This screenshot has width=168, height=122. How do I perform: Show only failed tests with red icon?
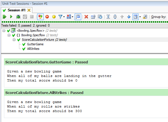click(47, 17)
